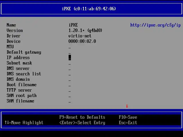Select the Device setting label
Screen dimensions: 183x137
point(13,41)
